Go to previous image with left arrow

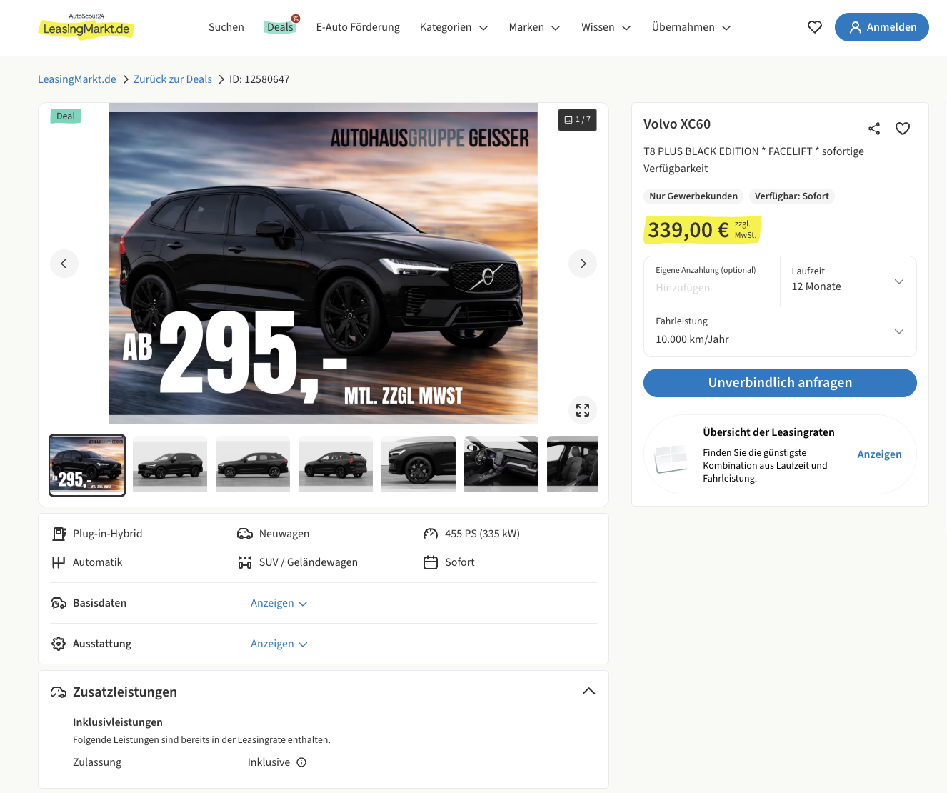click(64, 264)
